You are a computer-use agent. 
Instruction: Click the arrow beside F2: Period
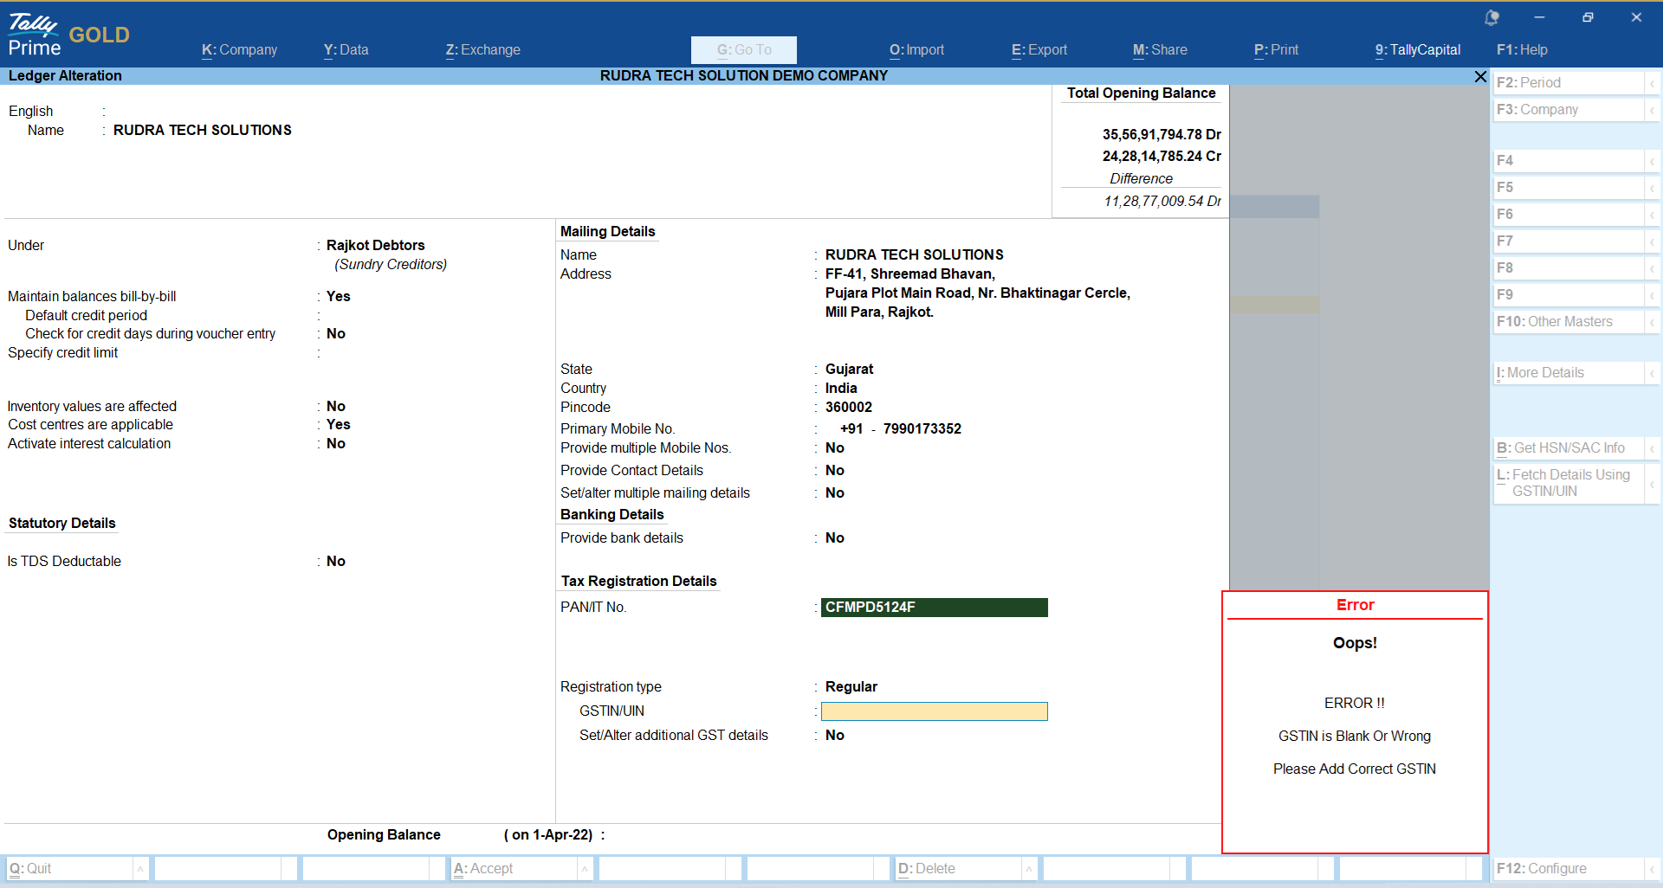[x=1652, y=83]
